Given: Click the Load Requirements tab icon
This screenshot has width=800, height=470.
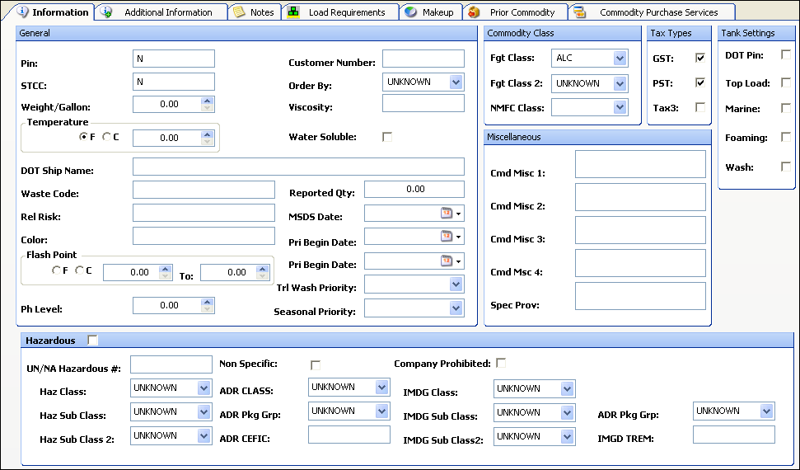Looking at the screenshot, I should 293,12.
